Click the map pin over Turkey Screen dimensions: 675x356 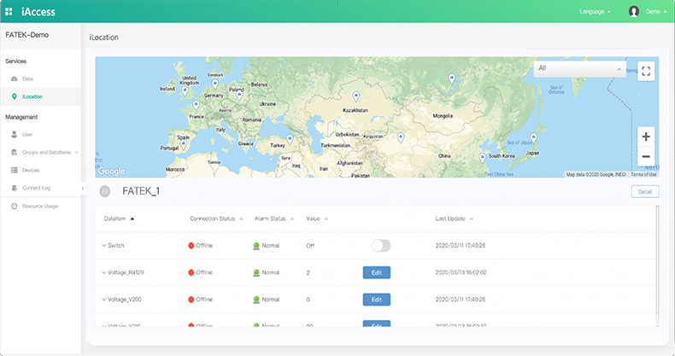tap(290, 139)
